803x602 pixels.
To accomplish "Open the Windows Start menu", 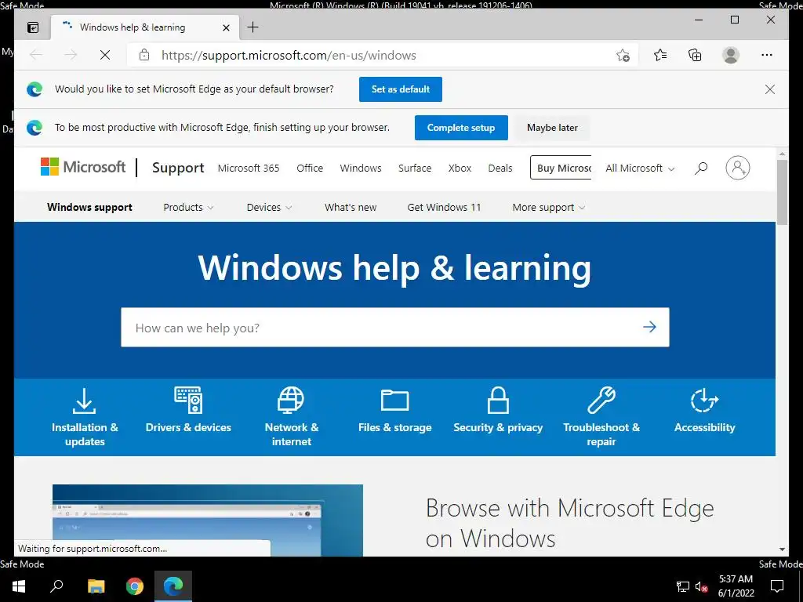I will (19, 586).
